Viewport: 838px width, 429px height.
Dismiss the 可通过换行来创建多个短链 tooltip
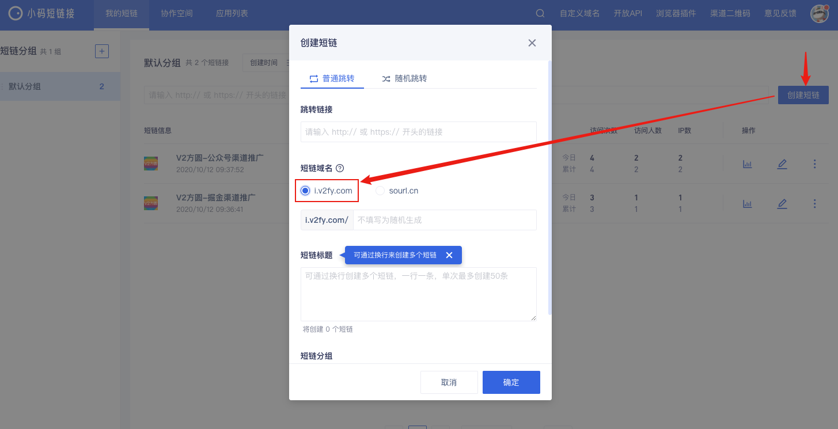[x=449, y=255]
